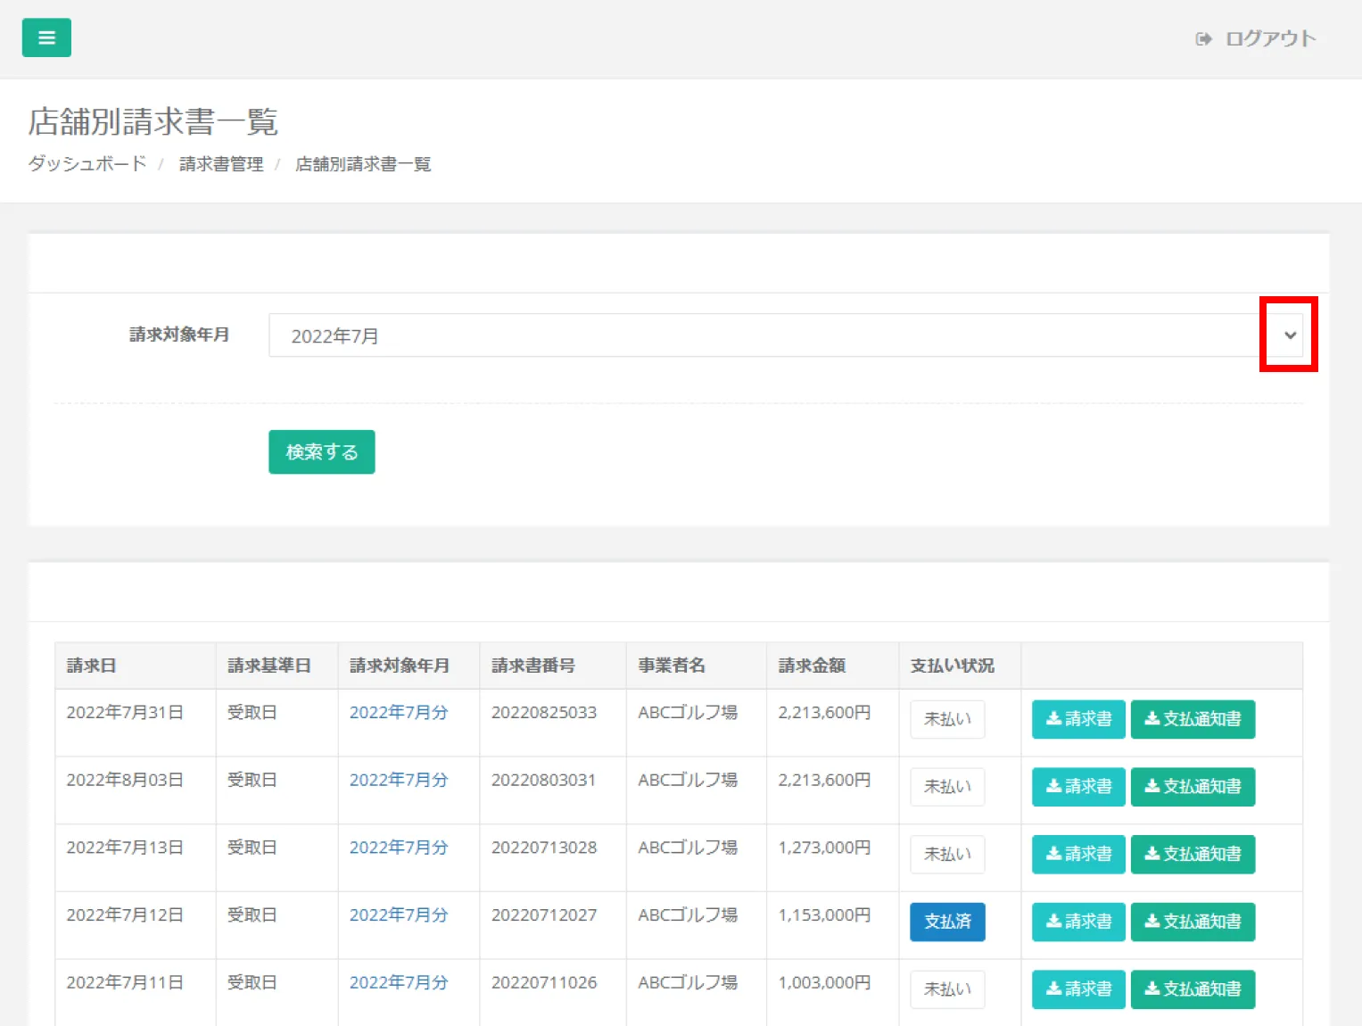Click the logout arrow icon

[x=1203, y=38]
